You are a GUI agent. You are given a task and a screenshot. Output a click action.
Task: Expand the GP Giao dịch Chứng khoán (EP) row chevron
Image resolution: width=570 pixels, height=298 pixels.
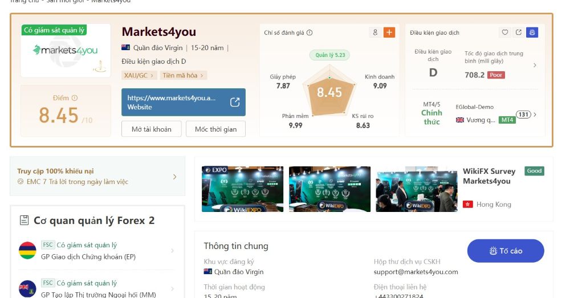(172, 250)
